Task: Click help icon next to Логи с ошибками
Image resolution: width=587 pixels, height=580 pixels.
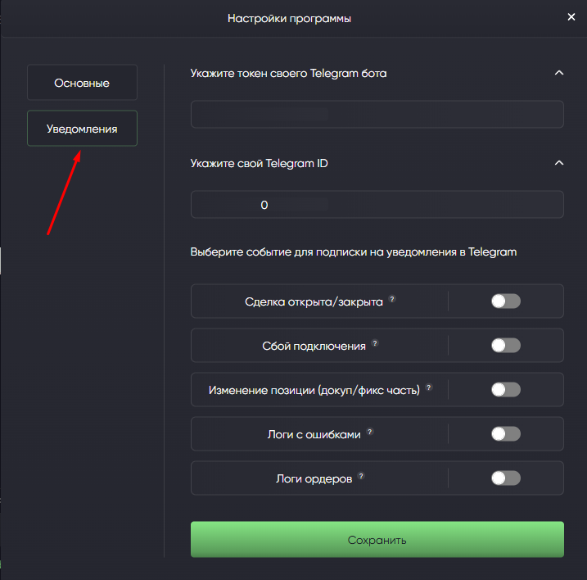Action: (370, 433)
